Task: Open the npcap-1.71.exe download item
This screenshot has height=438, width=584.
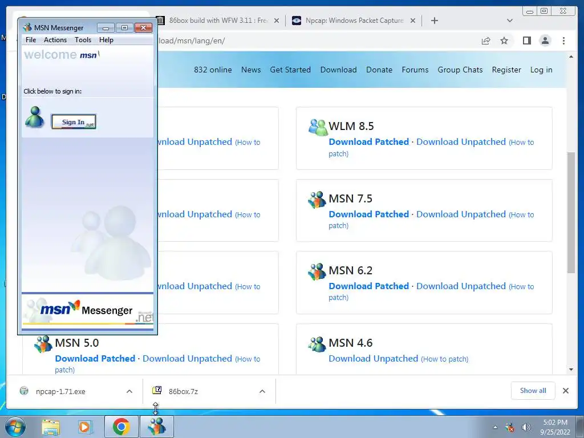Action: (60, 391)
